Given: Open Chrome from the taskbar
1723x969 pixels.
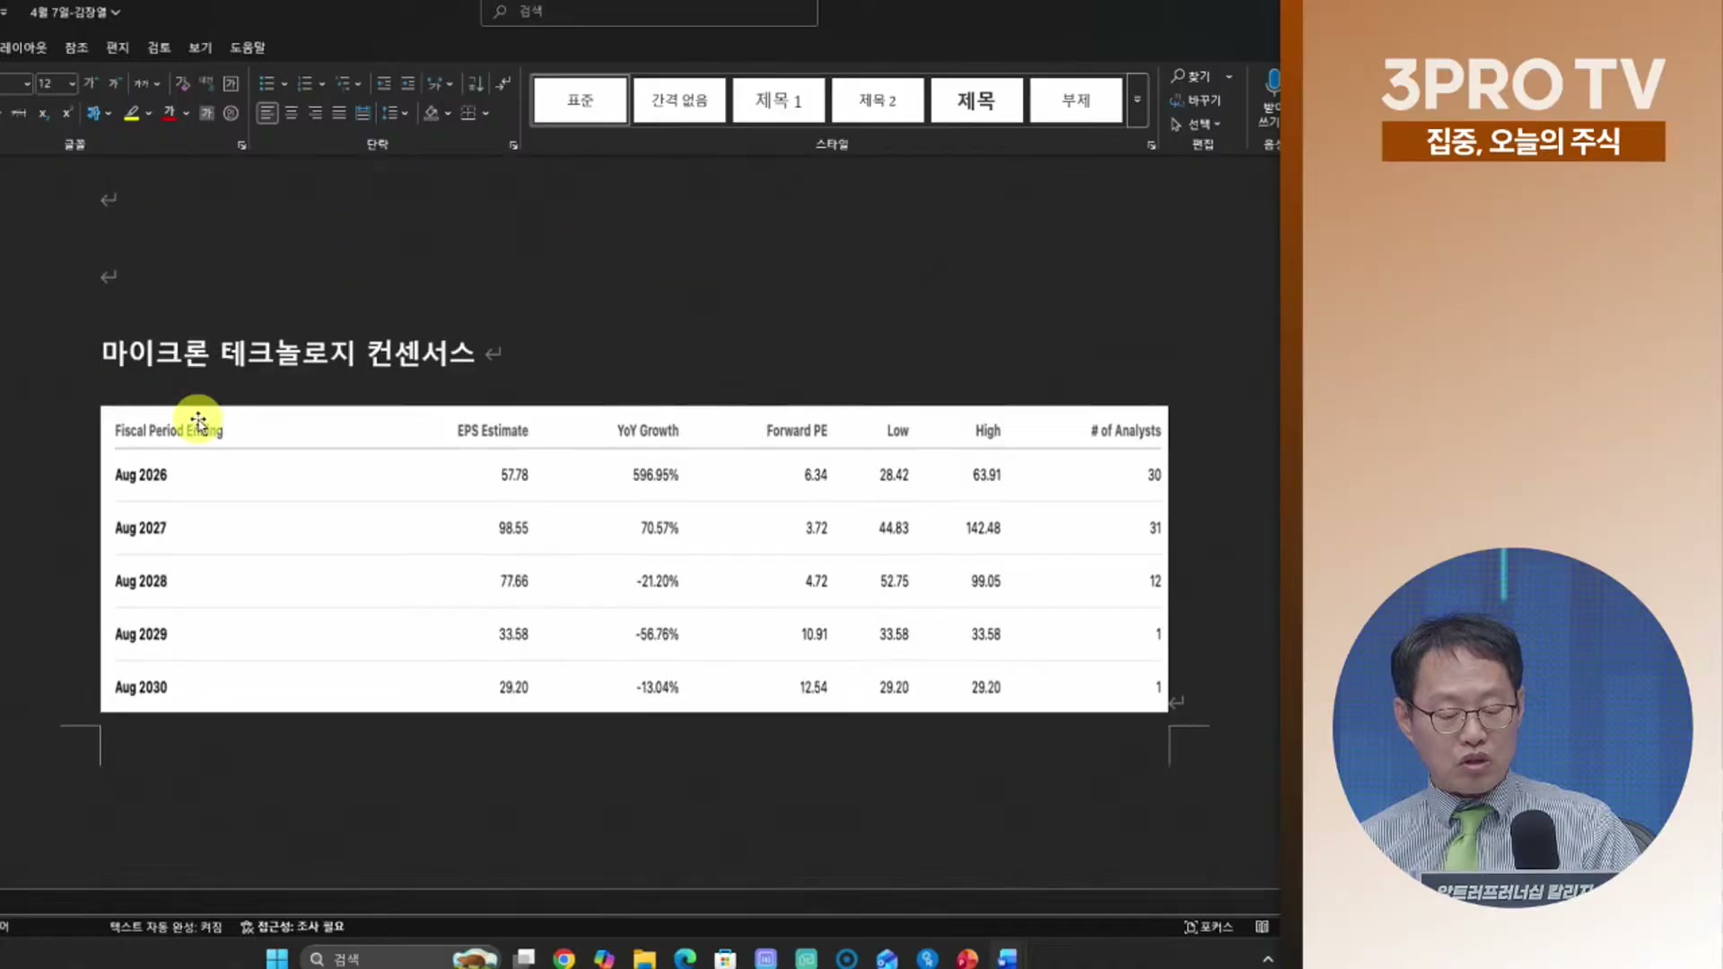Looking at the screenshot, I should 564,959.
